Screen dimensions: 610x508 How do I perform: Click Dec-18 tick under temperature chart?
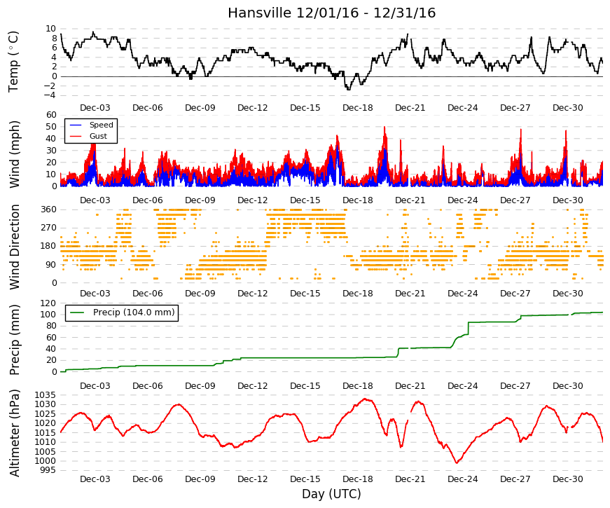point(357,108)
